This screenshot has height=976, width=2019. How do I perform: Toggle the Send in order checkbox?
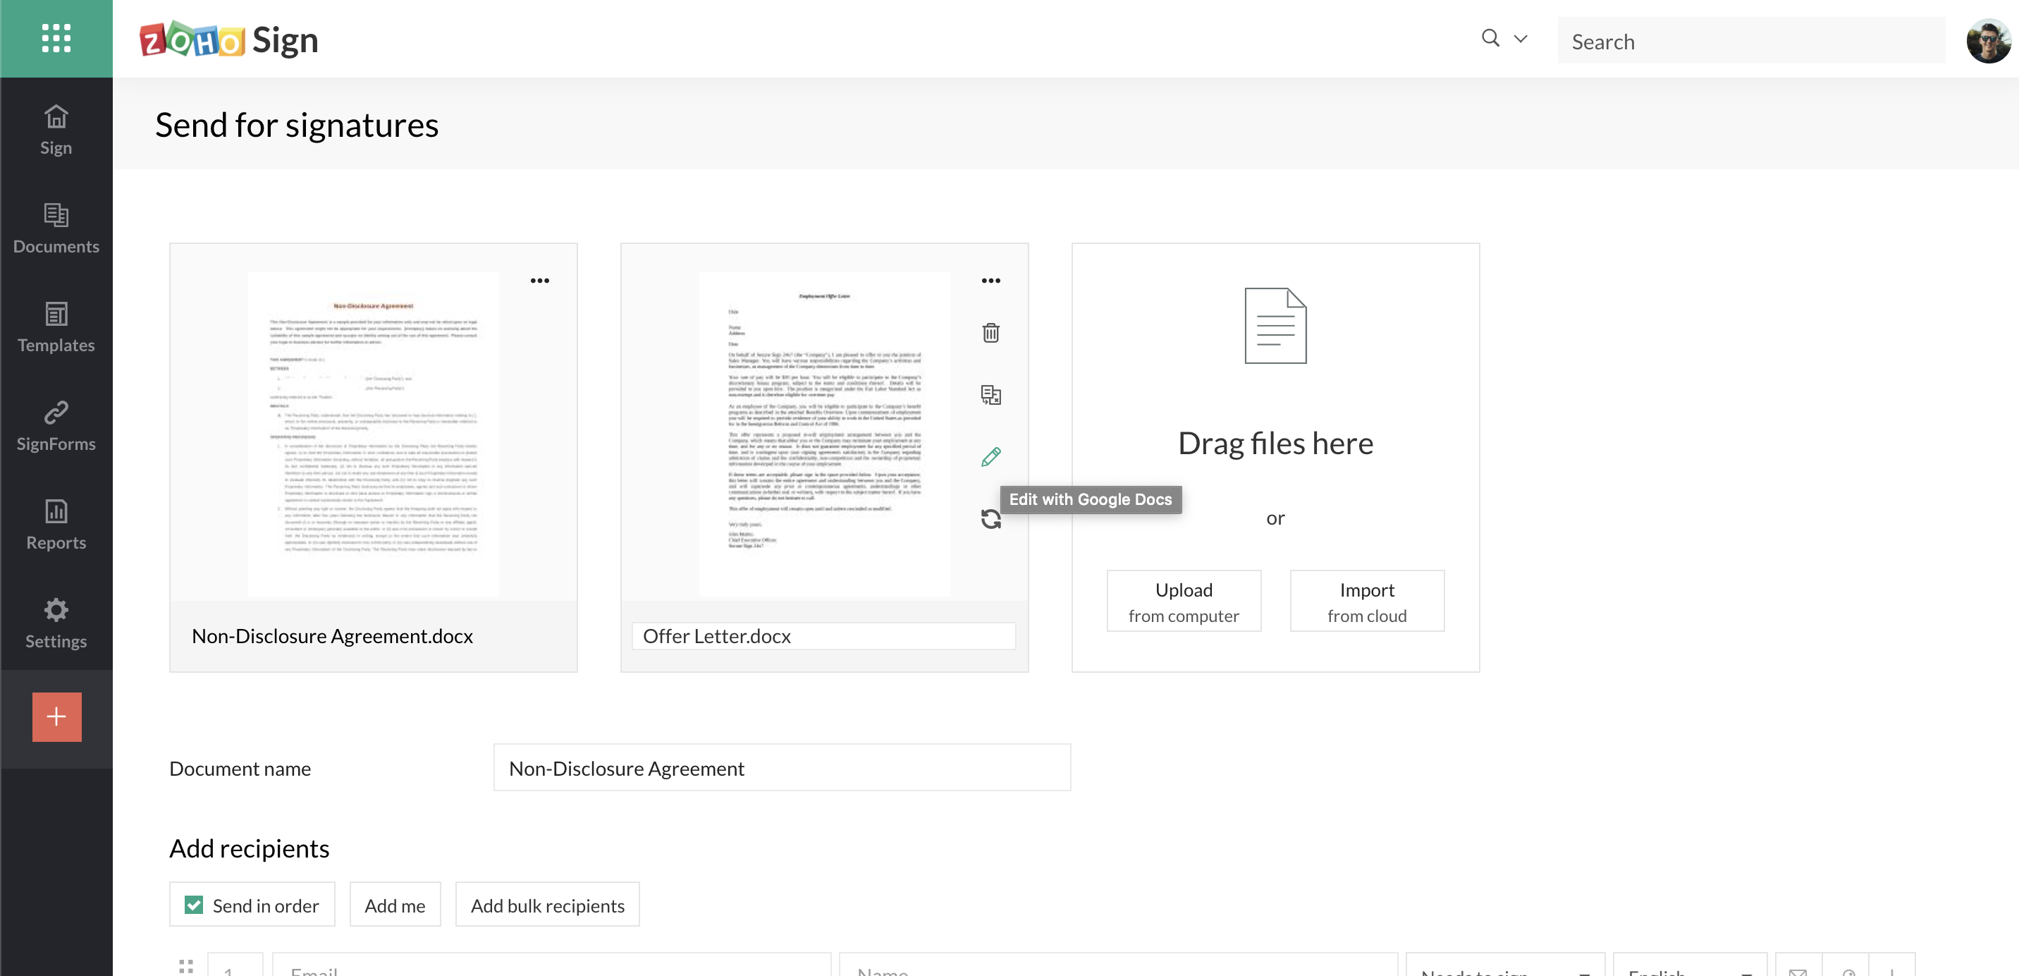click(x=194, y=905)
